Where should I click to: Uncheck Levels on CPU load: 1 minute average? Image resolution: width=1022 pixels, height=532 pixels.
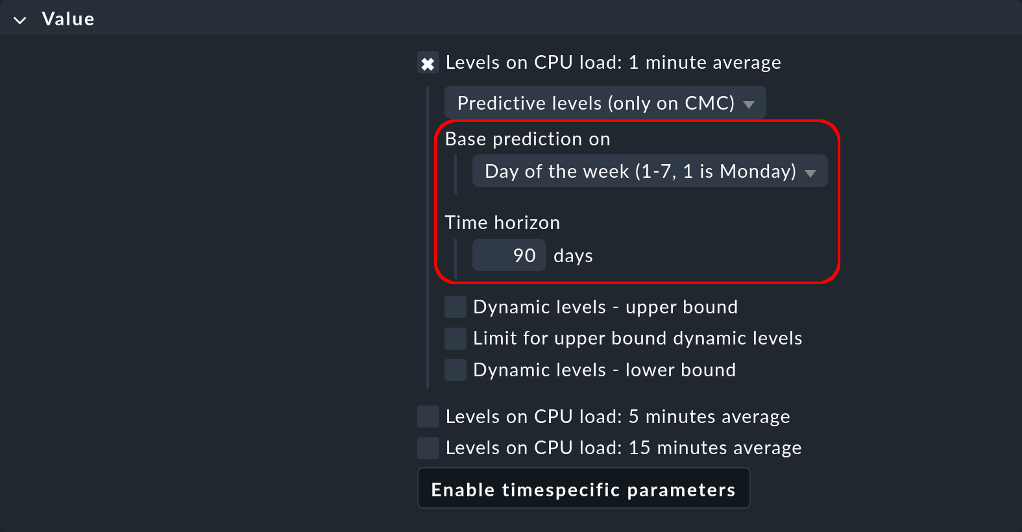click(428, 62)
